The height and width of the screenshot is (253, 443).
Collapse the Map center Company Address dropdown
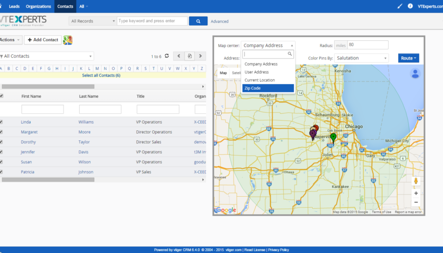click(267, 45)
